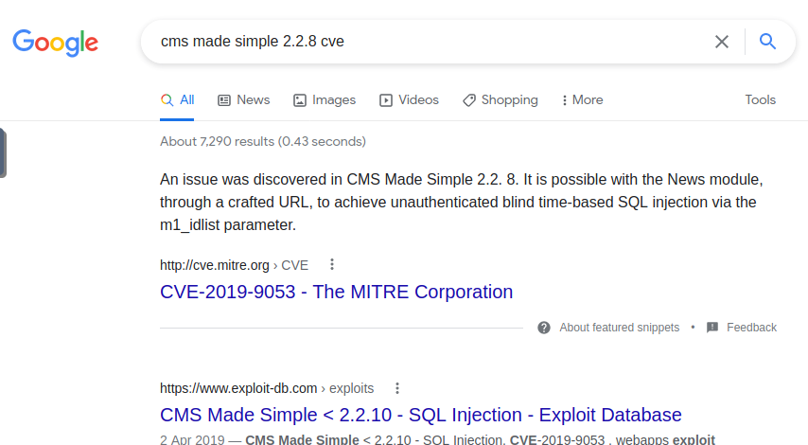Image resolution: width=808 pixels, height=445 pixels.
Task: Open options menu for exploit-db.com result
Action: coord(396,388)
